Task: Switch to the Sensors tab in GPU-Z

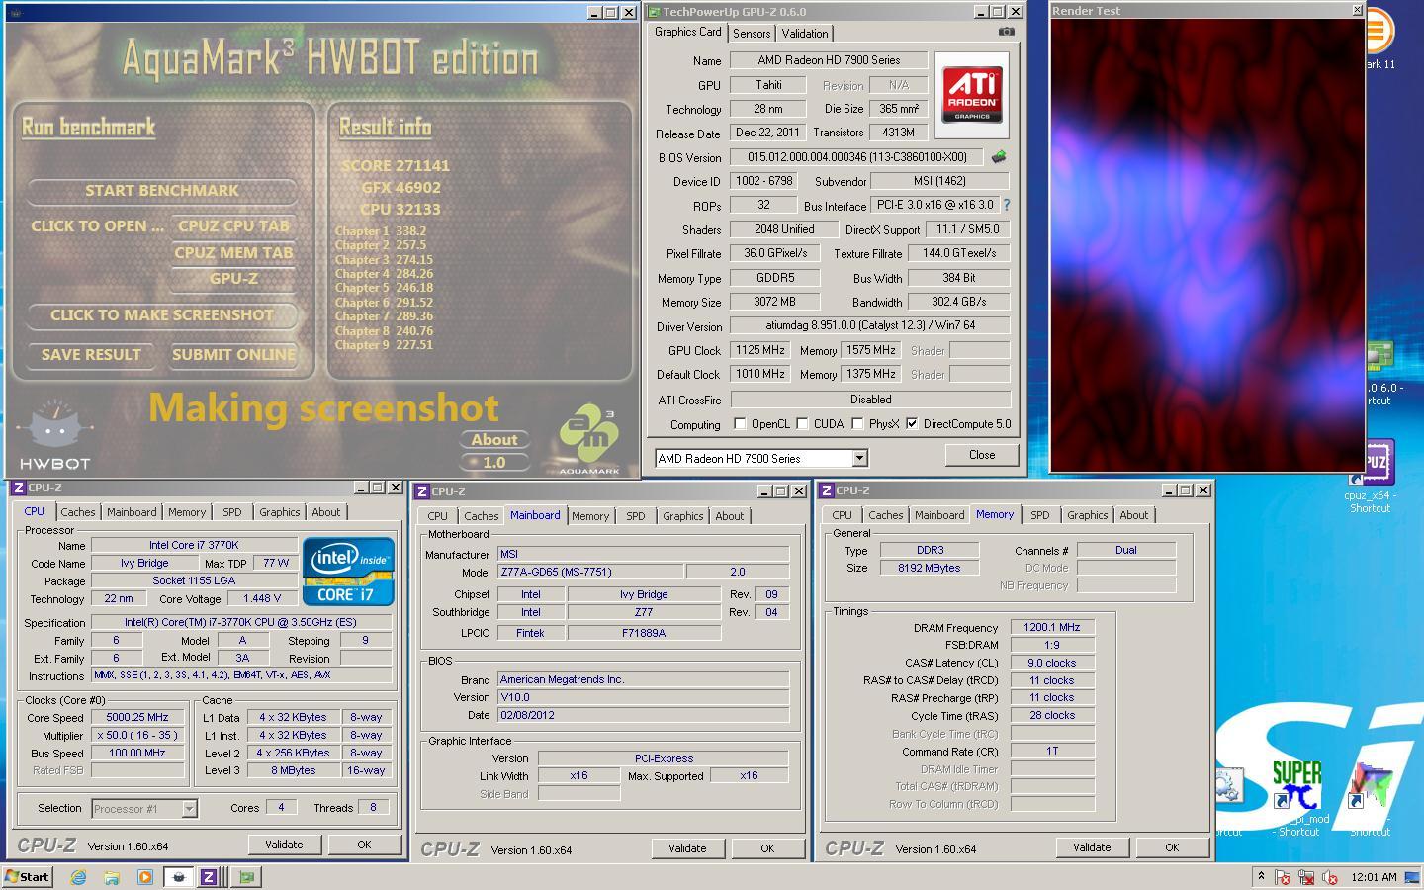Action: (x=752, y=34)
